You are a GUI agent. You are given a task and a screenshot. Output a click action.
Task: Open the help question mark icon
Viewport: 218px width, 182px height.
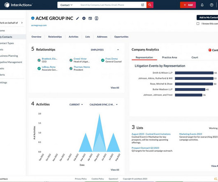pos(211,5)
